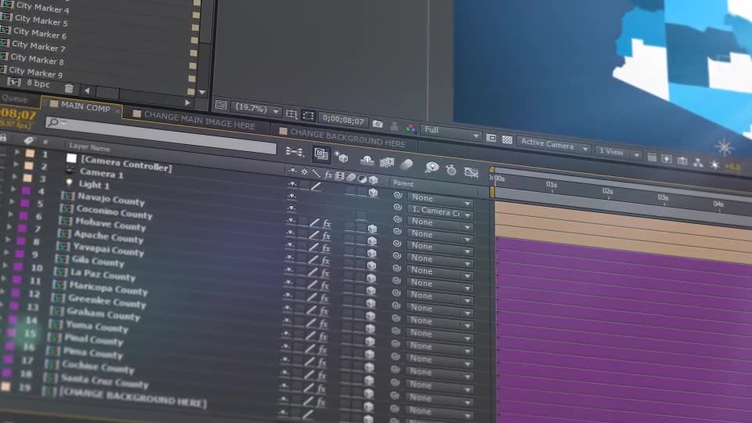The width and height of the screenshot is (752, 423).
Task: Switch to CHANGE BACKGROUND HERE tab
Action: coord(348,138)
